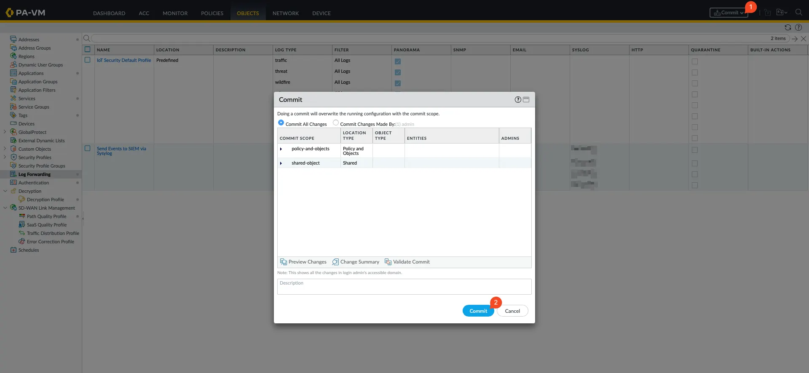Select Commit Changes Made By option
Screen dimensions: 809x373
point(336,123)
